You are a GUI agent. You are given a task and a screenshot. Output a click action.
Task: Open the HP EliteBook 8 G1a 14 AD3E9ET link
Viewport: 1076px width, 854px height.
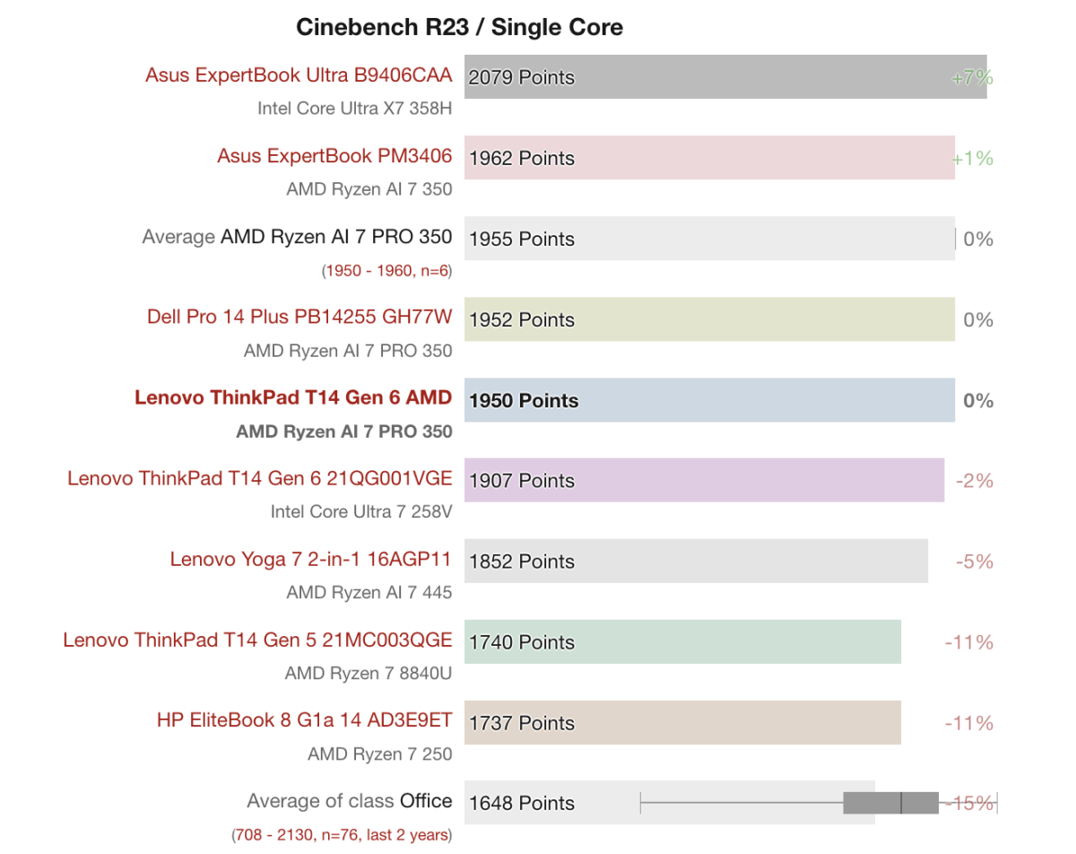(304, 721)
